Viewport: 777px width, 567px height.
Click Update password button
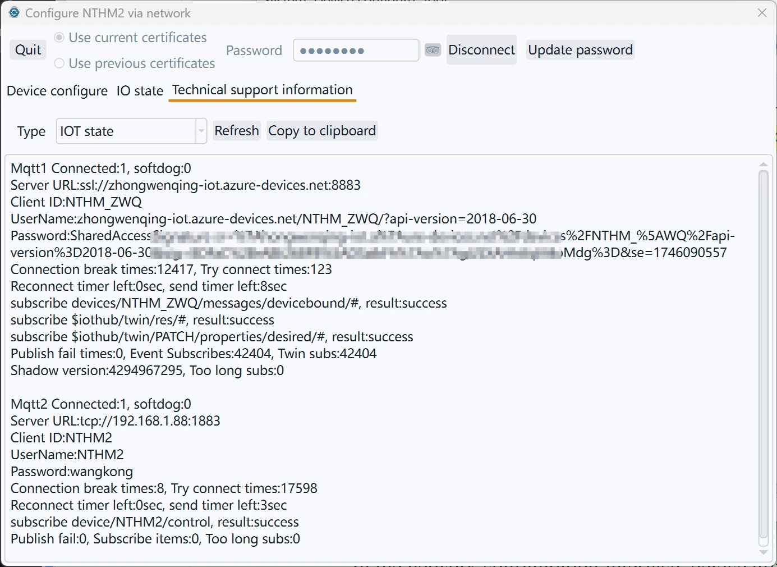pyautogui.click(x=580, y=50)
